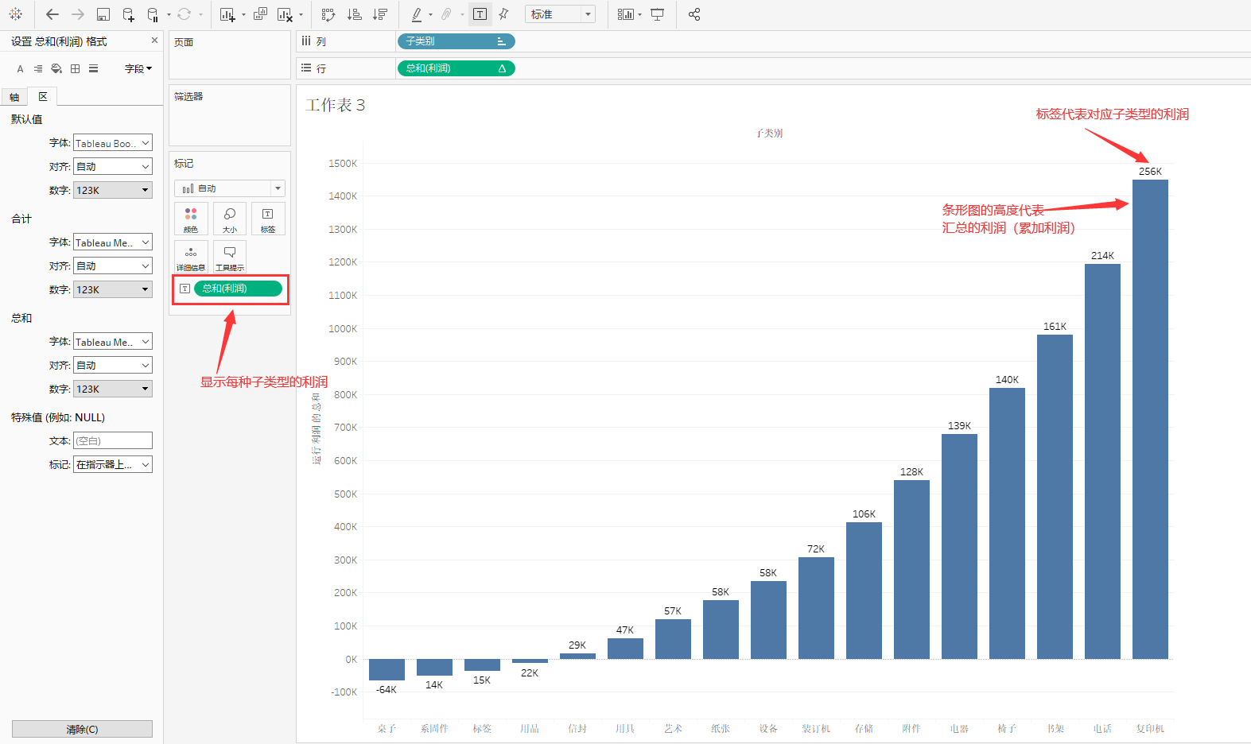Expand clear sheet dropdown arrow
Viewport: 1251px width, 744px height.
click(301, 14)
